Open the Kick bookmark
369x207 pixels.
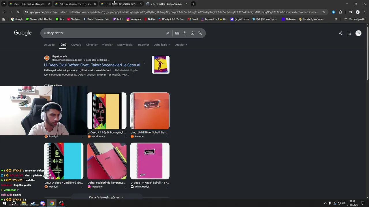click(x=59, y=19)
